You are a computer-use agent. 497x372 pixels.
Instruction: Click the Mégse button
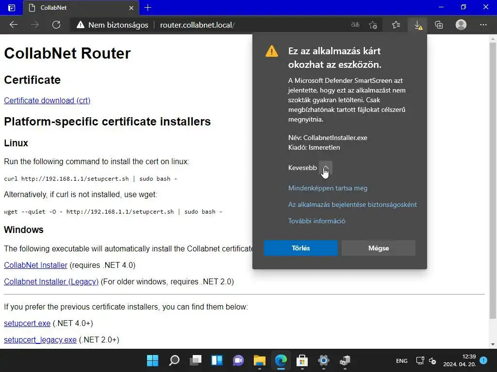click(x=379, y=248)
